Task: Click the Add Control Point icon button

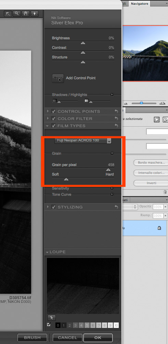Action: (x=58, y=78)
